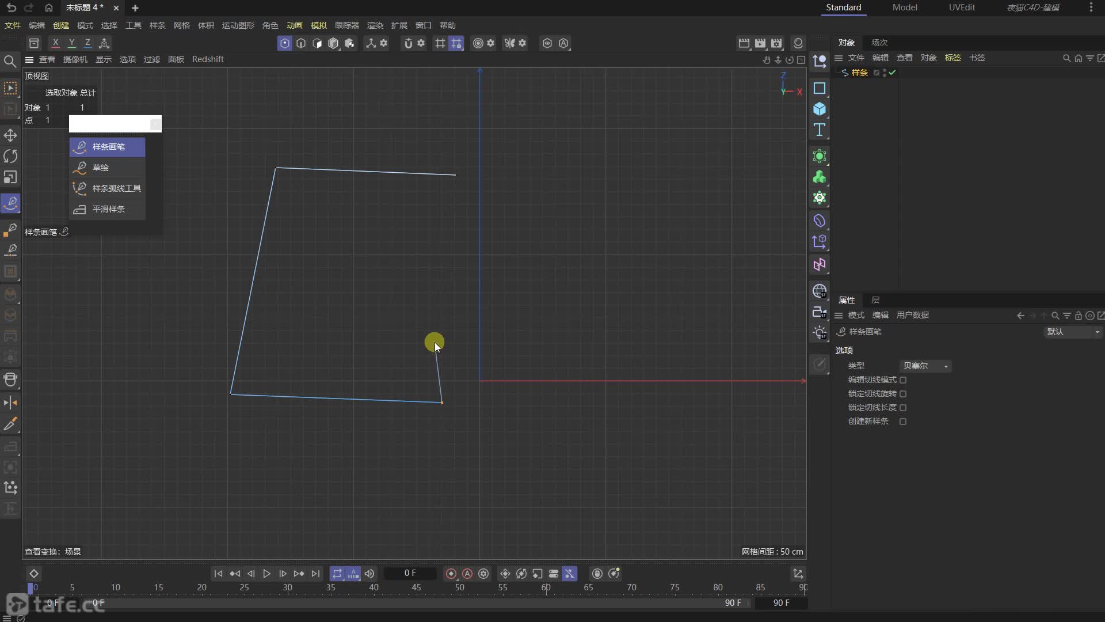
Task: Toggle sound playback icon
Action: pos(369,574)
